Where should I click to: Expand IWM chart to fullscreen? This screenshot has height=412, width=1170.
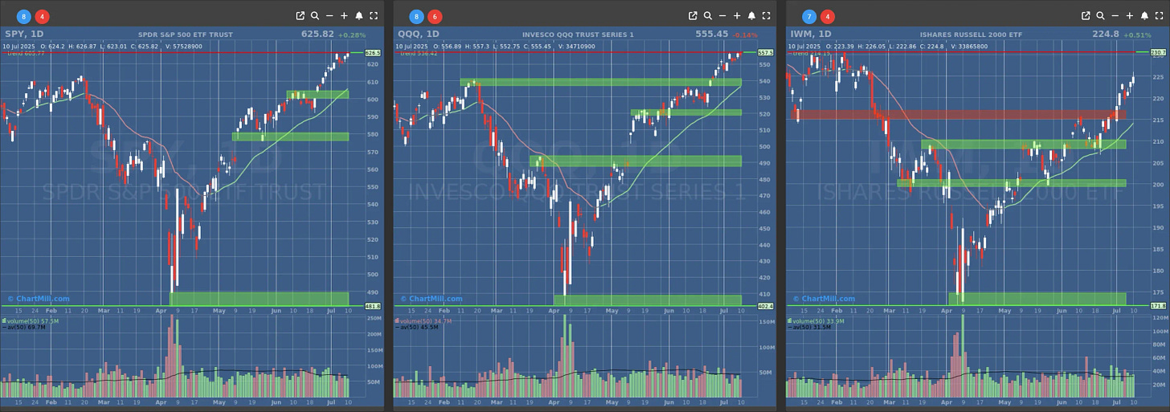point(1159,16)
